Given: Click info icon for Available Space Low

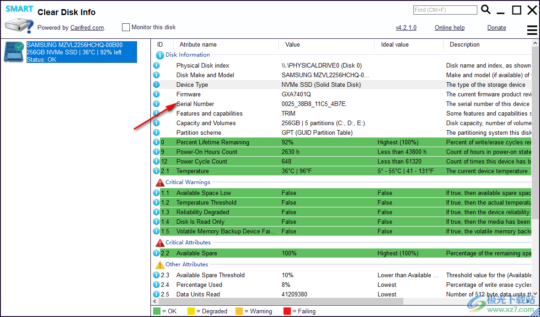Looking at the screenshot, I should tap(156, 193).
